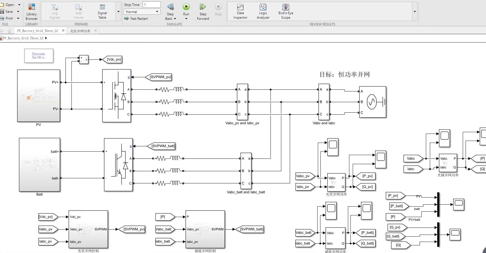The image size is (486, 253).
Task: Open the Library Browser
Action: 31,11
